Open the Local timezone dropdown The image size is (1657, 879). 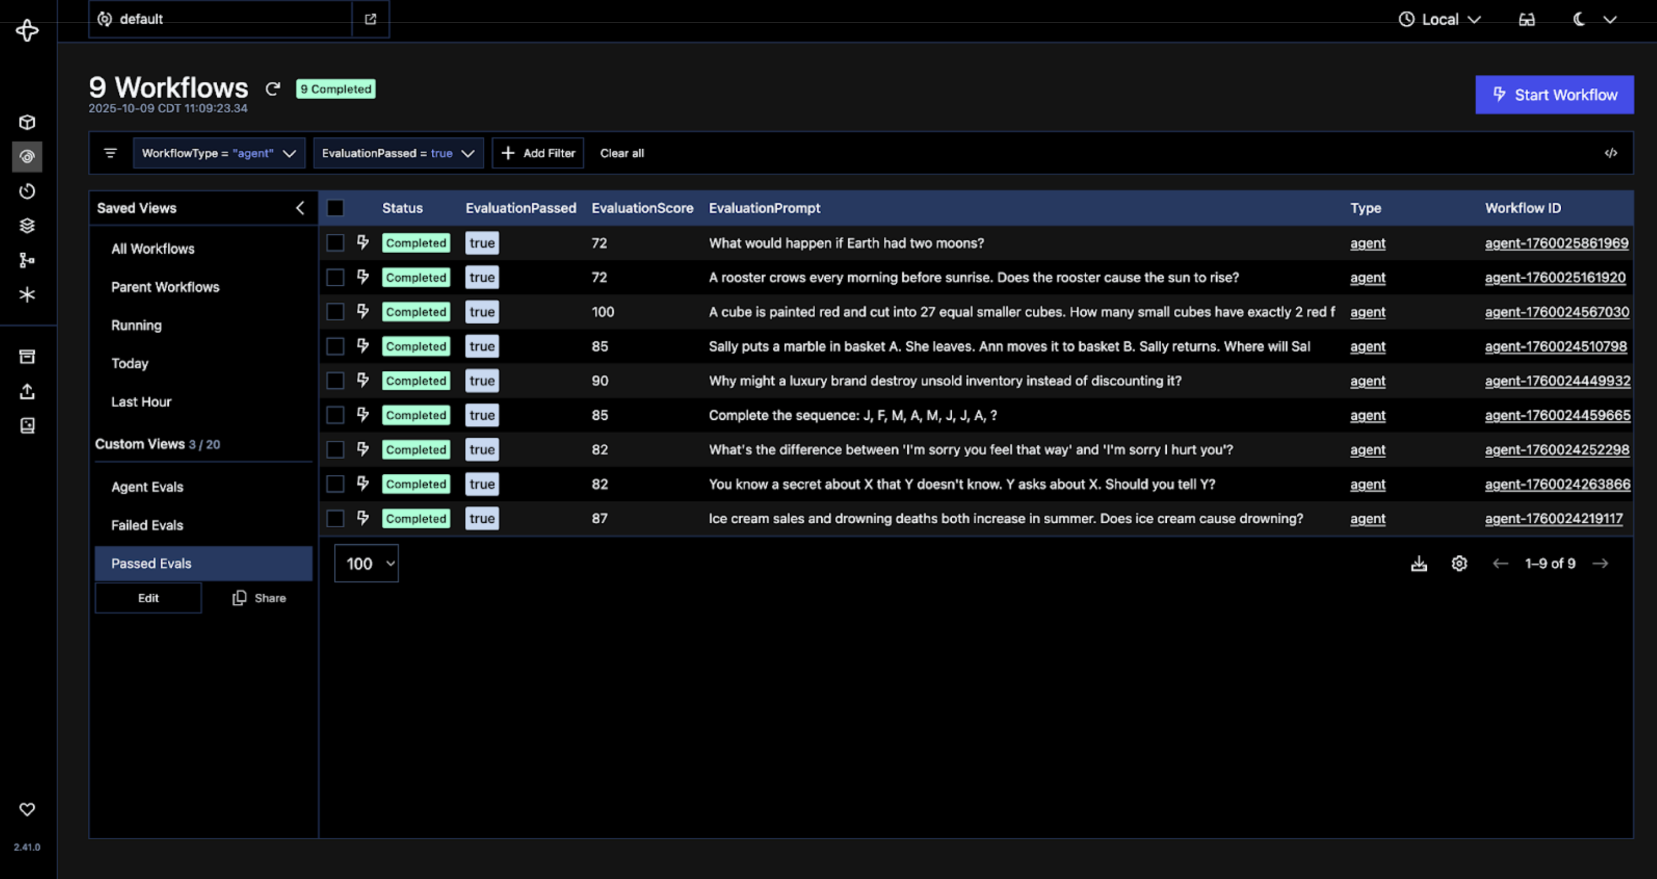tap(1440, 19)
